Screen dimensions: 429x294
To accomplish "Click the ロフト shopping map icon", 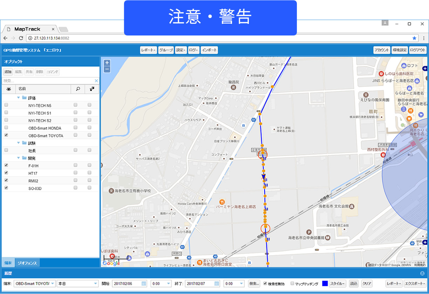I will point(404,65).
